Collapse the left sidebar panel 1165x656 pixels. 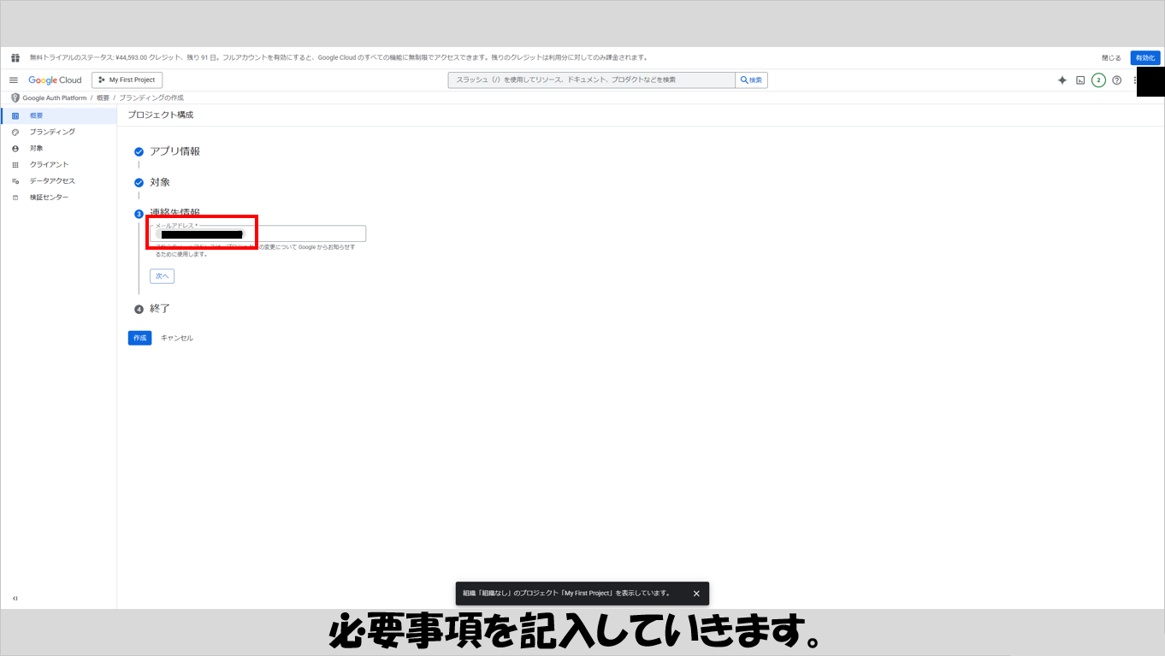[x=15, y=599]
